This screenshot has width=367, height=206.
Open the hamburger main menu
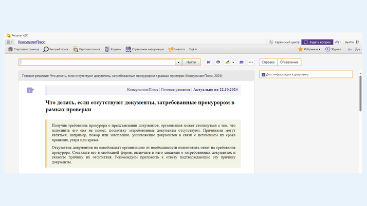9,42
